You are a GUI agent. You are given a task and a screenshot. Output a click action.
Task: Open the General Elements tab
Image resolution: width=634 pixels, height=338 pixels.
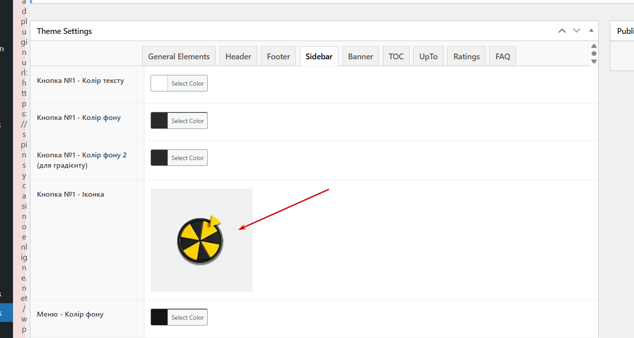(179, 56)
